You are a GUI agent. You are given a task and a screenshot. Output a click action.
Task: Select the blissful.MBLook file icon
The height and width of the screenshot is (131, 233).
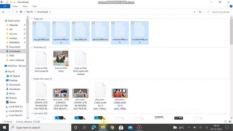pyautogui.click(x=100, y=30)
